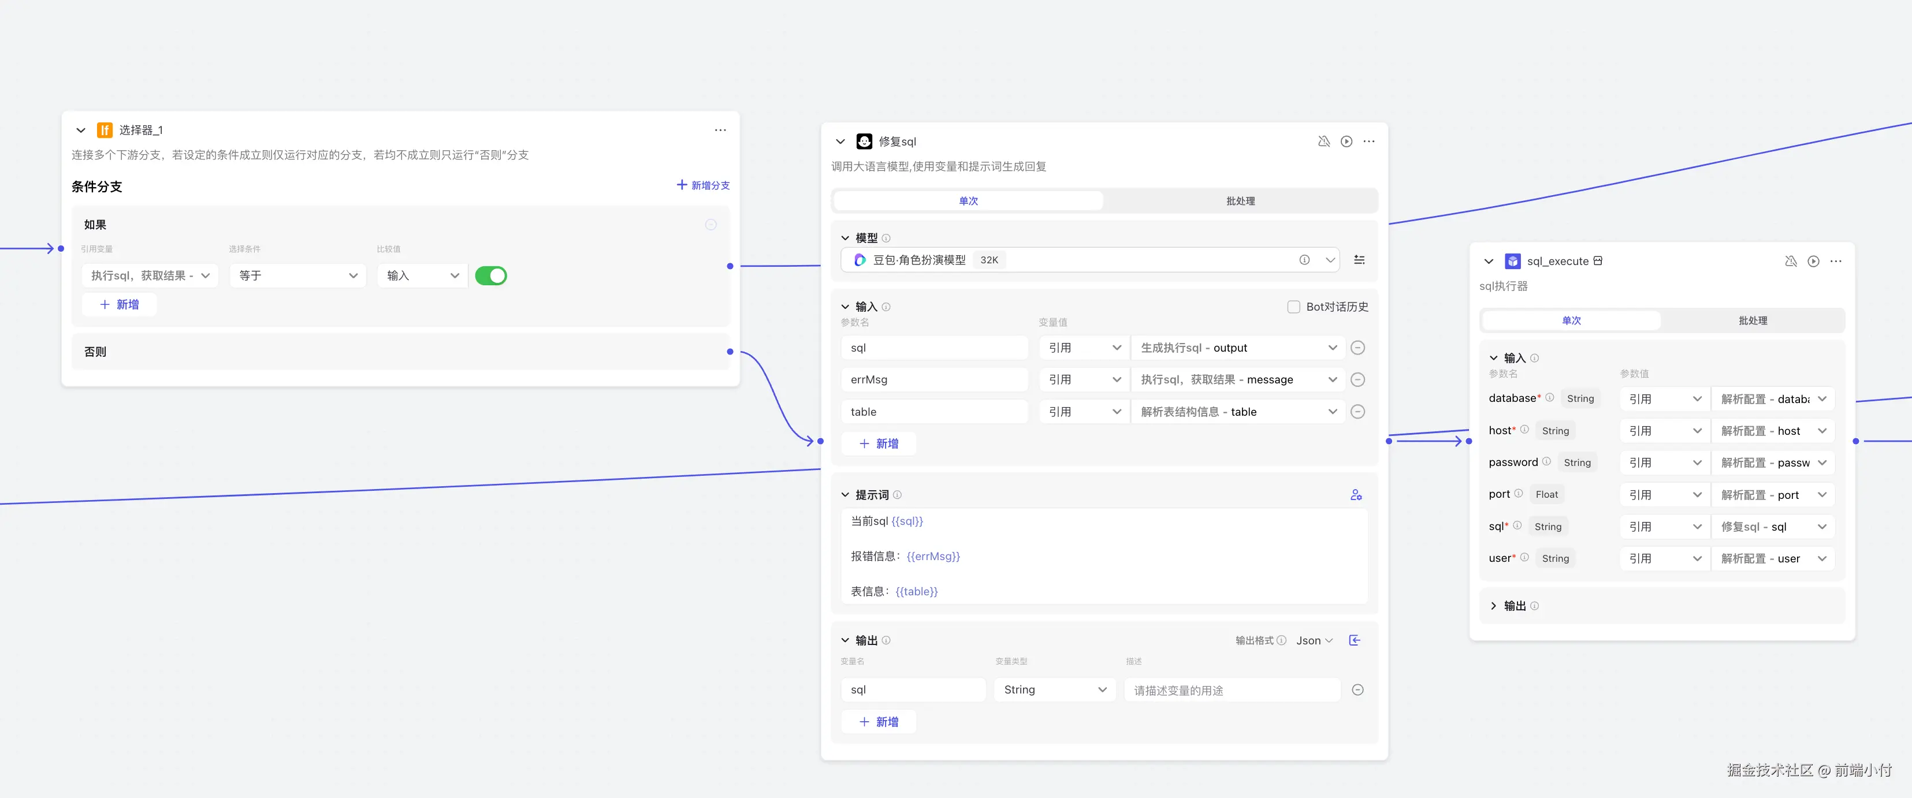Click the model settings sliders icon

1359,260
